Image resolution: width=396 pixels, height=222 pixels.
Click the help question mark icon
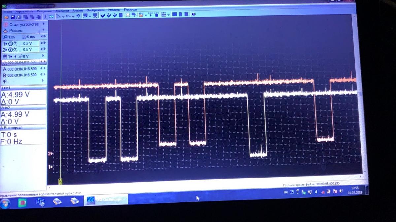[193, 14]
